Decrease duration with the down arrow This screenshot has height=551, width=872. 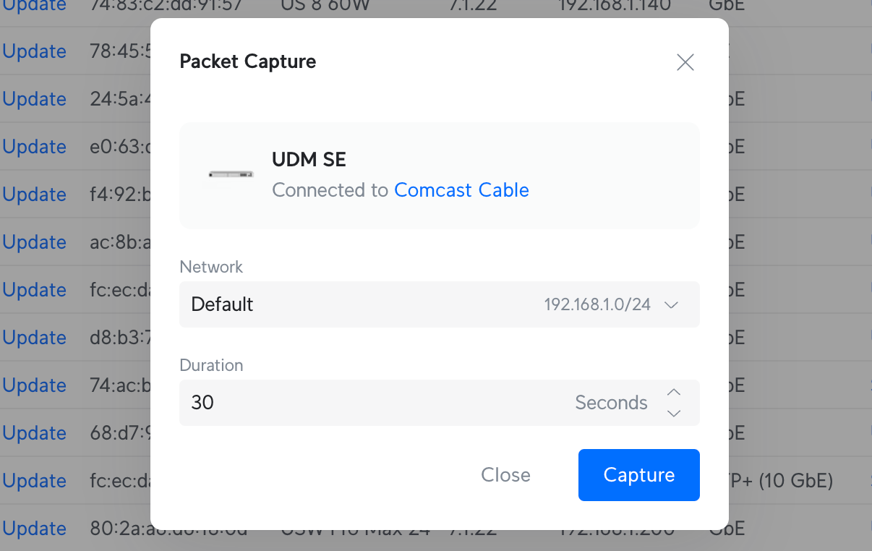674,414
